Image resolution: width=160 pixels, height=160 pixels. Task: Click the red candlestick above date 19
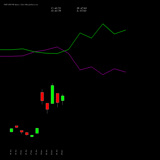tap(42, 97)
